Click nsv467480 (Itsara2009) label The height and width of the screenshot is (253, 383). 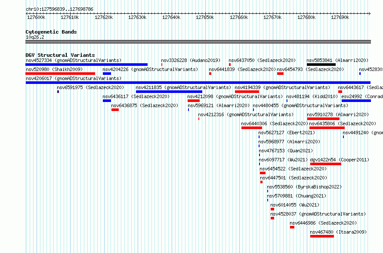(x=338, y=232)
